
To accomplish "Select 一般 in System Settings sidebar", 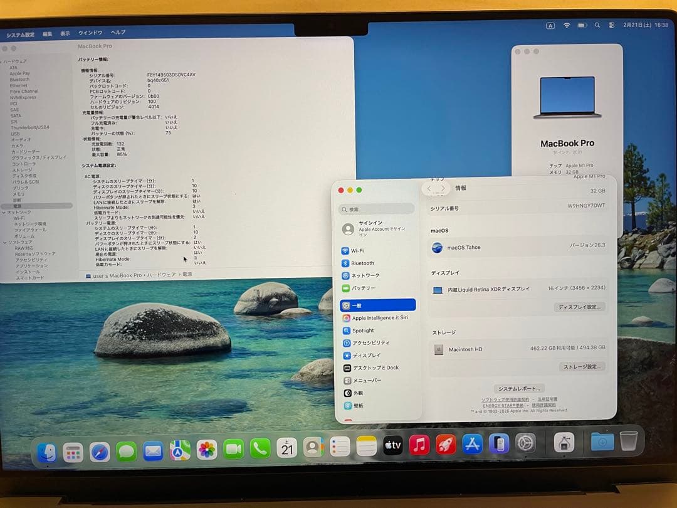I will coord(378,305).
